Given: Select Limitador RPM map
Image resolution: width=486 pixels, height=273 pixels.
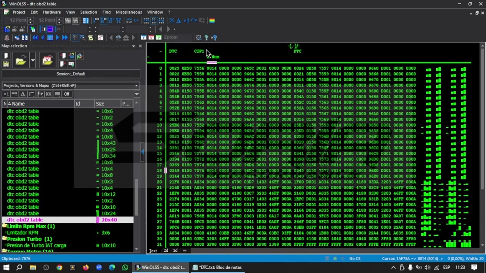Looking at the screenshot, I should click(22, 233).
